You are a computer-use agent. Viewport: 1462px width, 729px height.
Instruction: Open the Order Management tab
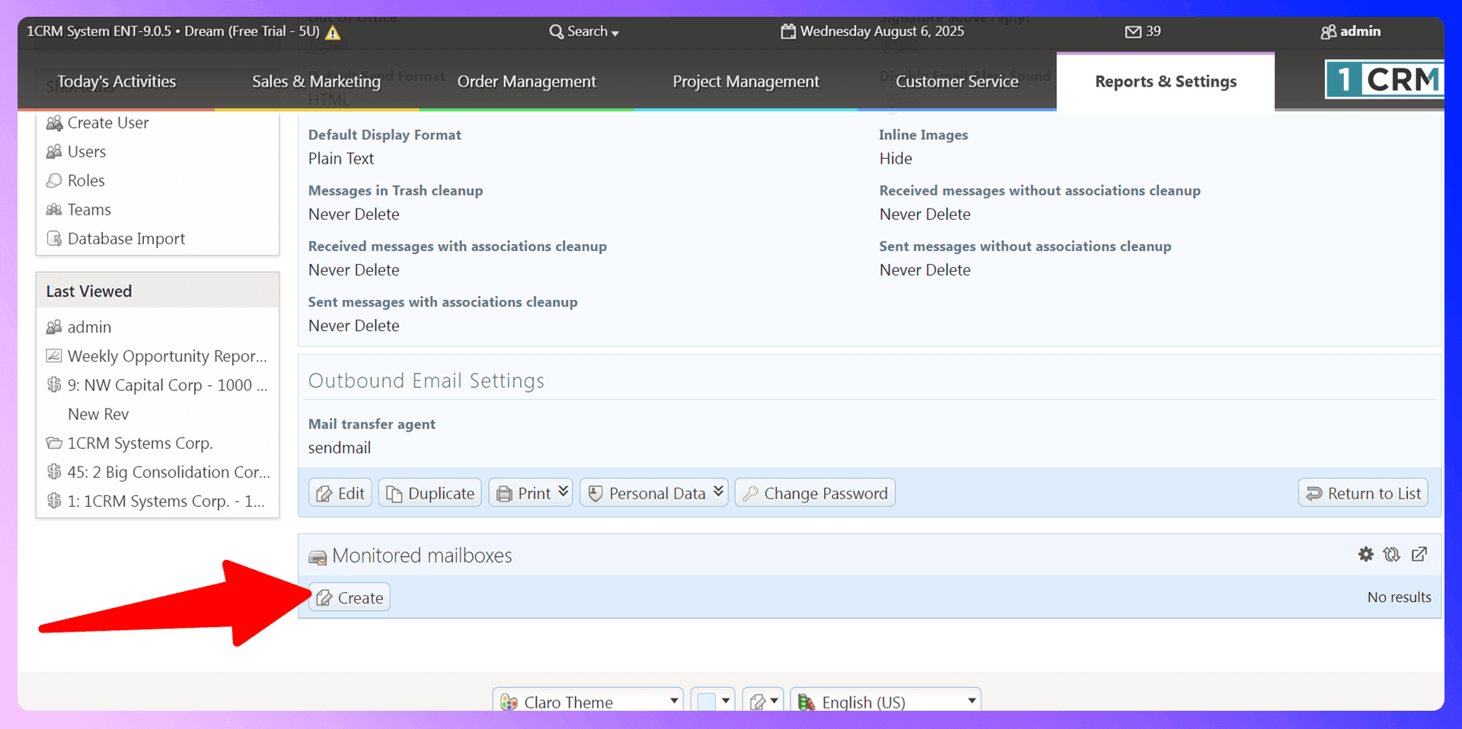(x=526, y=81)
